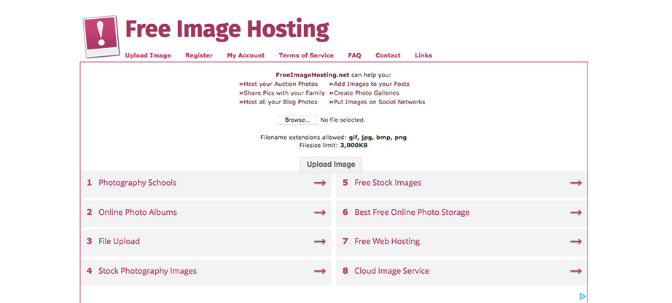Click the arrow beside Cloud Image Service

tap(576, 271)
